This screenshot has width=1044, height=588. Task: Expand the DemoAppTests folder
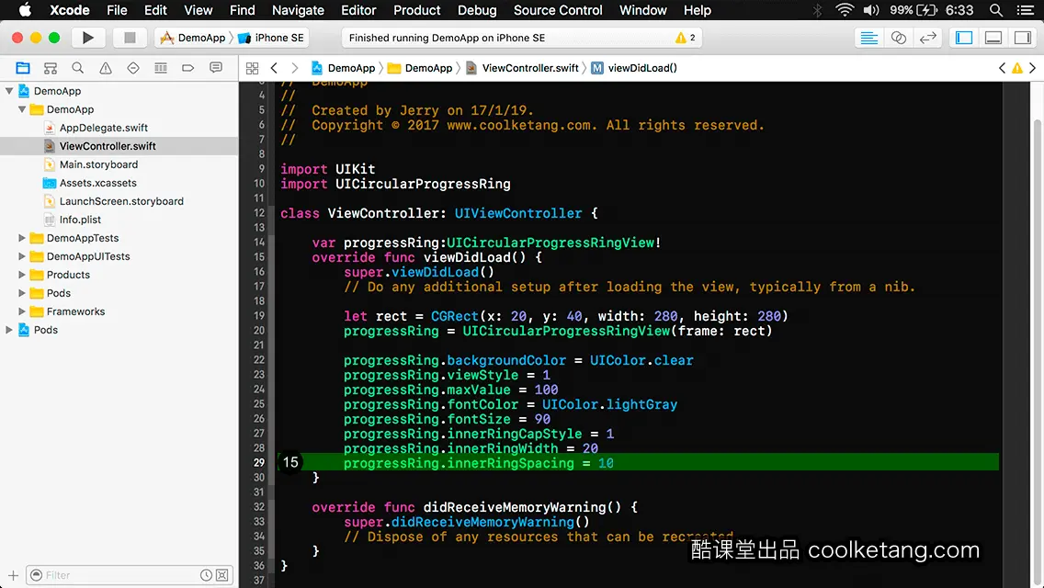coord(22,238)
